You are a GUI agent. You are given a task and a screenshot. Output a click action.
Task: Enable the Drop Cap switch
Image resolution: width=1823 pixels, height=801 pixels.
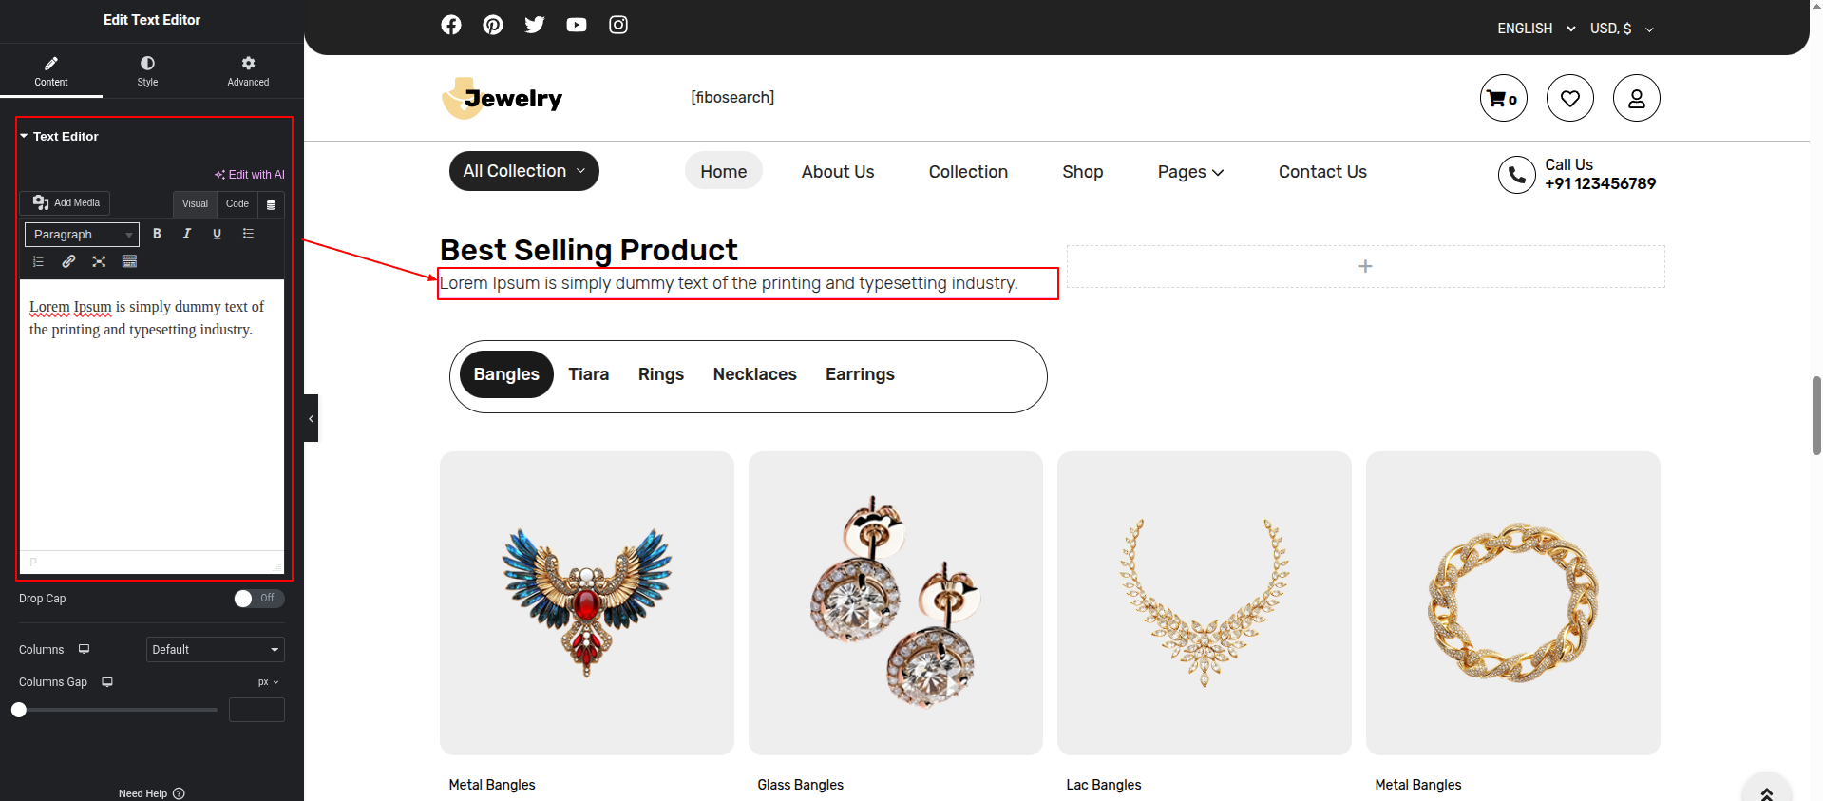tap(258, 599)
